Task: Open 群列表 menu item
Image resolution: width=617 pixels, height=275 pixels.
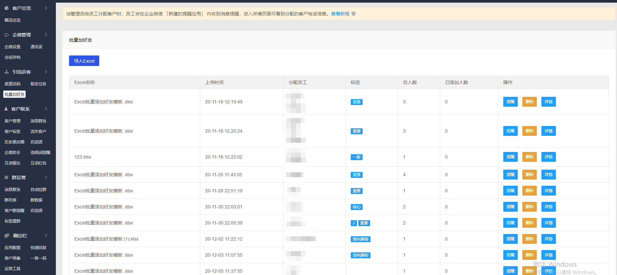Action: click(11, 200)
